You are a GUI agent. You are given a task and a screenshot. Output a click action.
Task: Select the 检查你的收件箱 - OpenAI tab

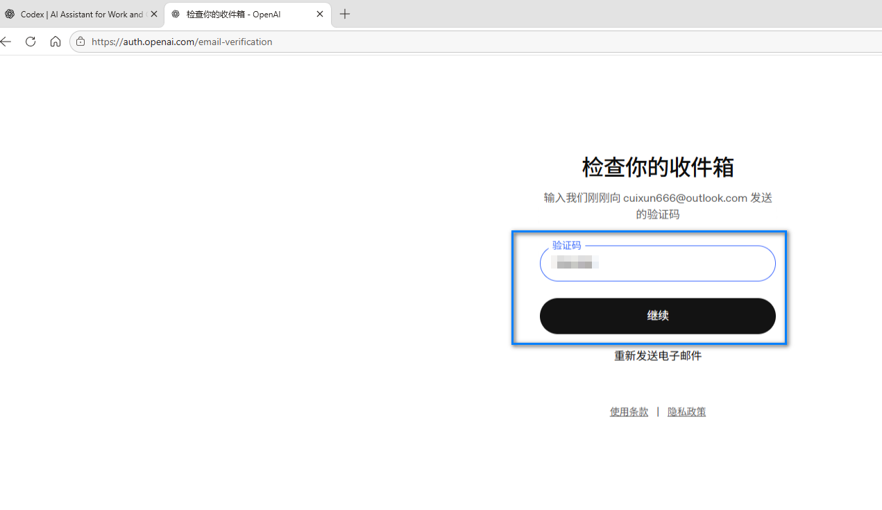point(248,14)
